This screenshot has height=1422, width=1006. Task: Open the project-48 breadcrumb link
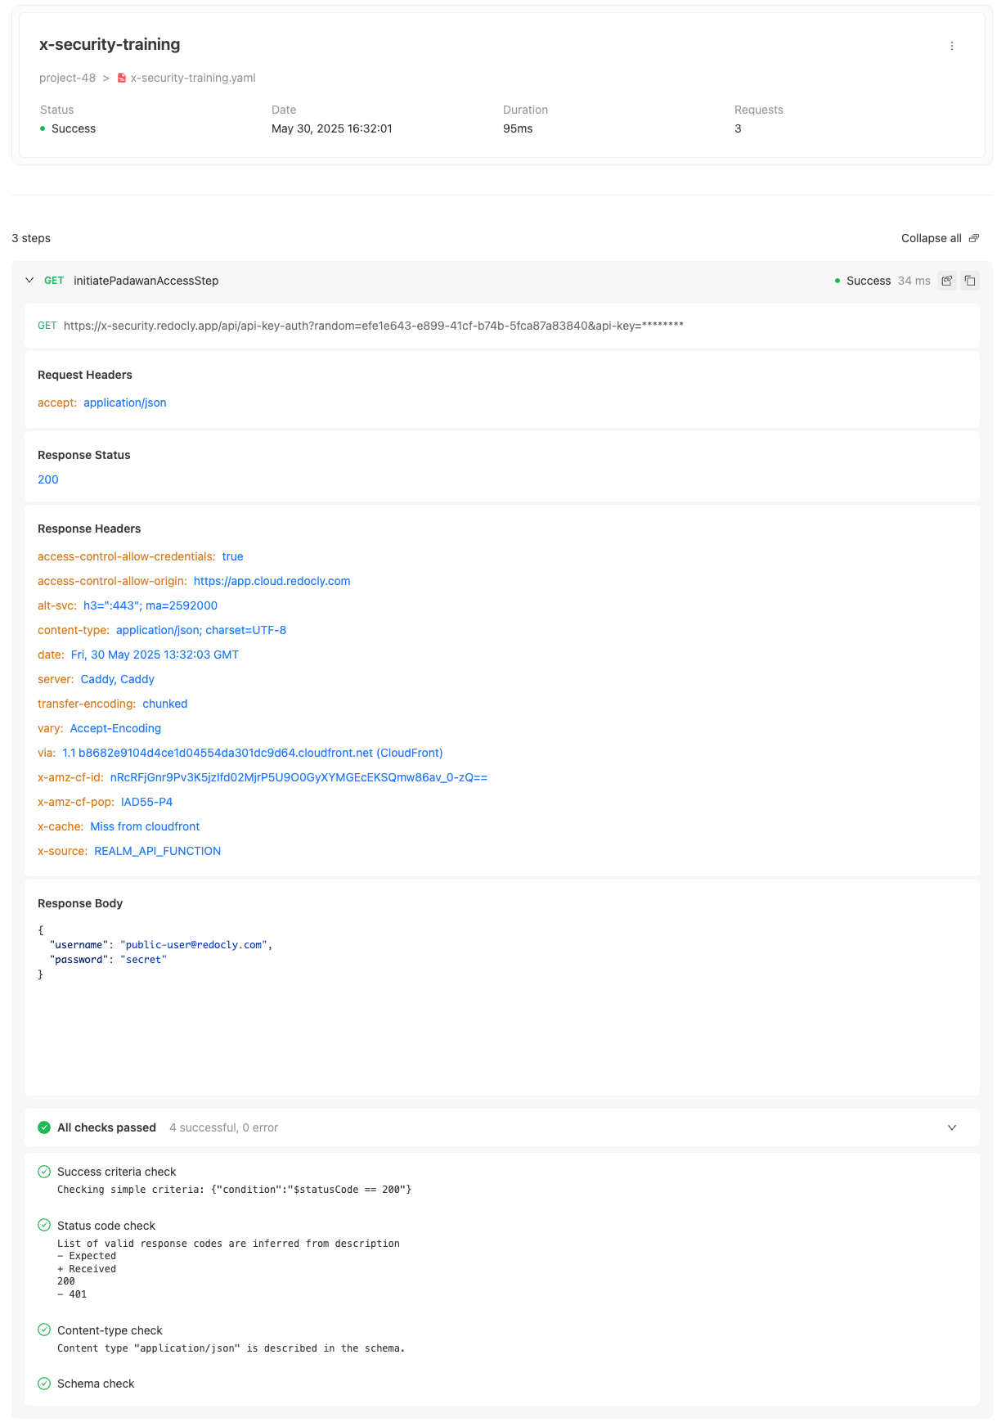pos(67,78)
